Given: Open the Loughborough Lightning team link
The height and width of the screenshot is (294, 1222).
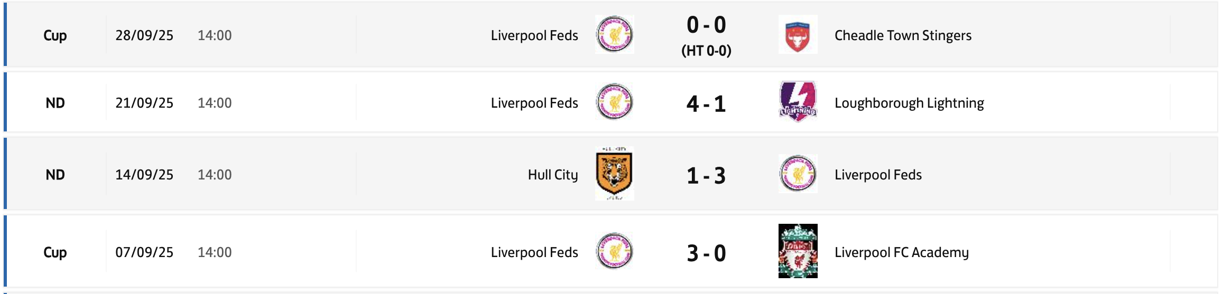Looking at the screenshot, I should pyautogui.click(x=909, y=103).
